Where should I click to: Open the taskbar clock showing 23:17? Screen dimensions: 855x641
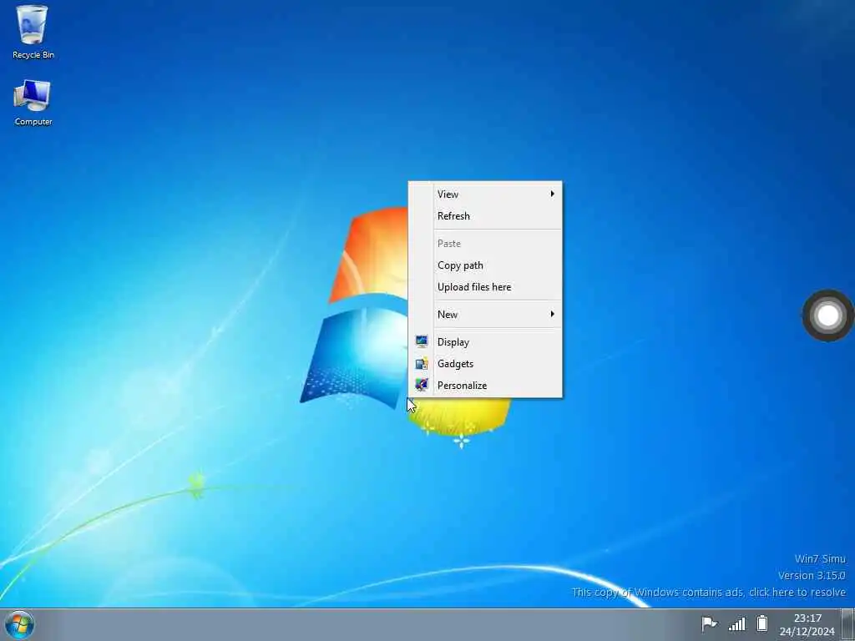coord(807,618)
